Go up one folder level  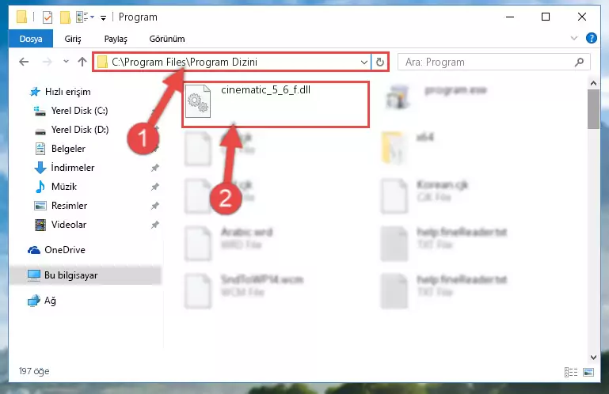82,62
